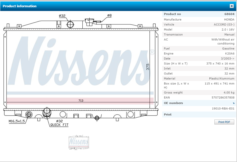Click the size value 375 x 740 x 16 mm

(220, 63)
